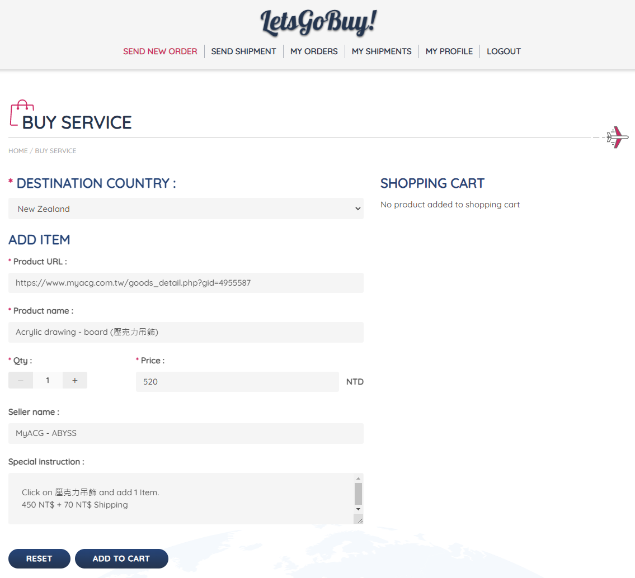Viewport: 635px width, 578px height.
Task: Open My Orders from the menu
Action: 314,51
